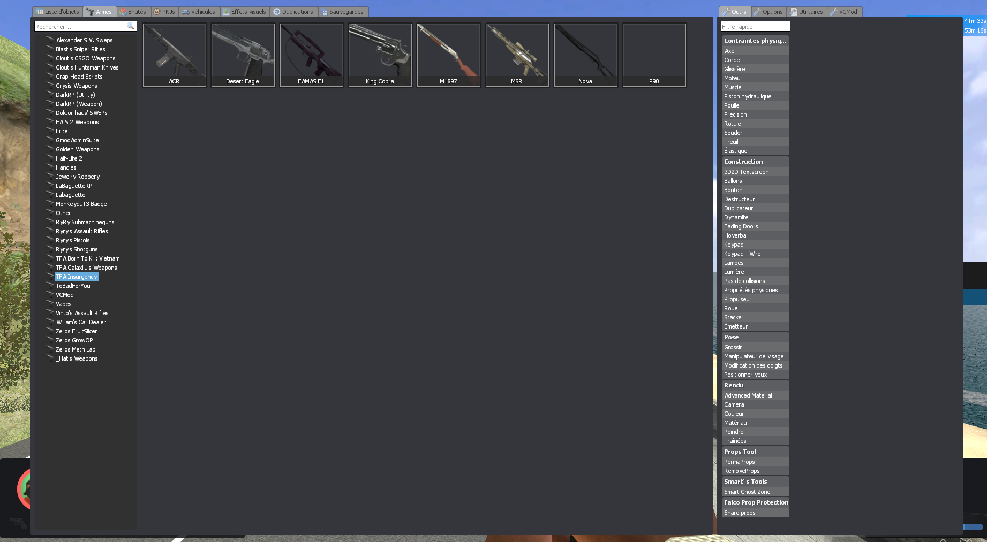Open Zeros Meth Lab category

[76, 349]
